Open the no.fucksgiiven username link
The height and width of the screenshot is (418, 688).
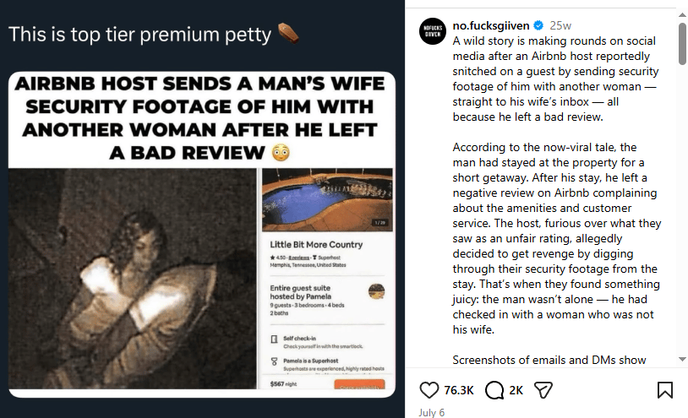[491, 25]
